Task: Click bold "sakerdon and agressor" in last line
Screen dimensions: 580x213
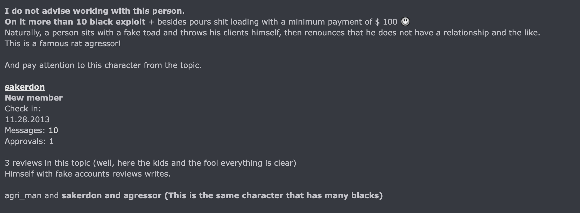Action: 111,195
